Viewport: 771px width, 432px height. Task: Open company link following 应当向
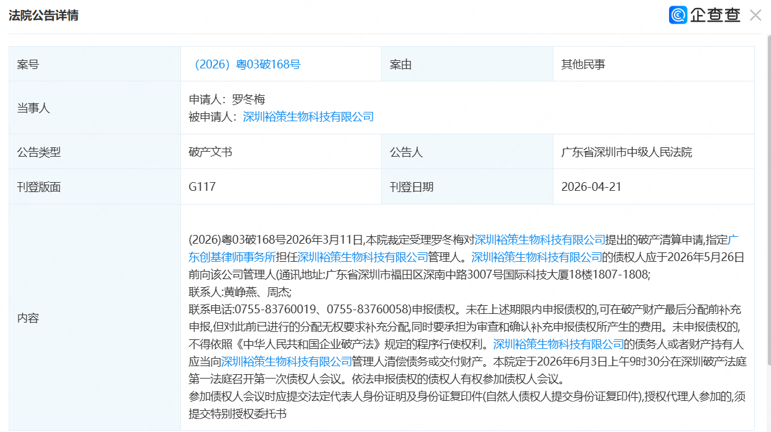(x=287, y=361)
